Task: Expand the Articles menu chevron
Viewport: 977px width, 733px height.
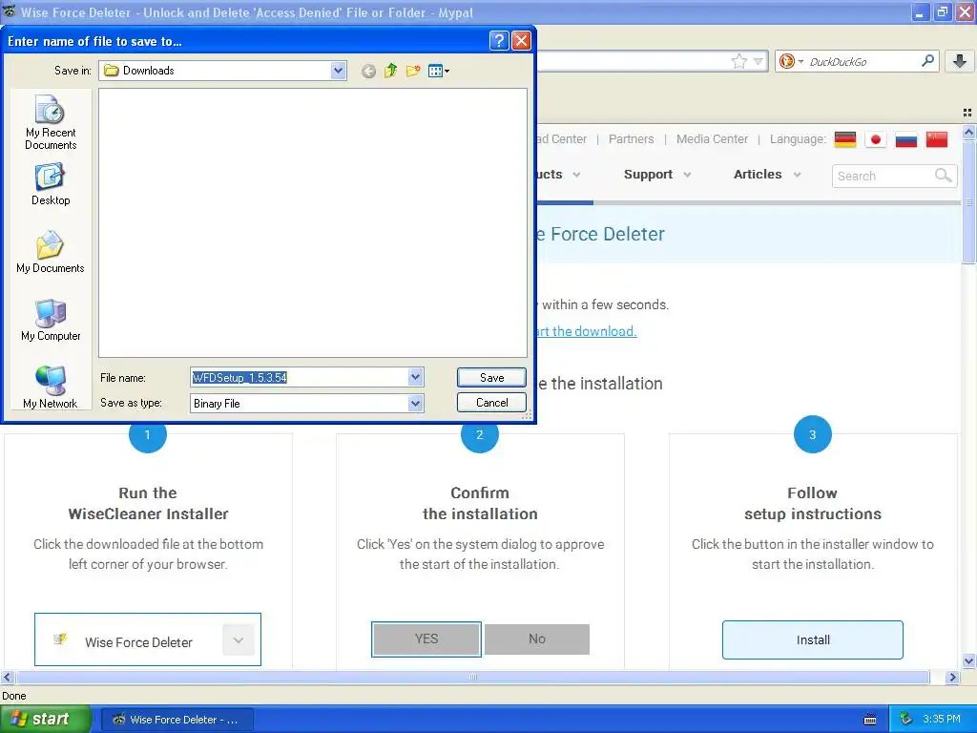Action: [797, 176]
